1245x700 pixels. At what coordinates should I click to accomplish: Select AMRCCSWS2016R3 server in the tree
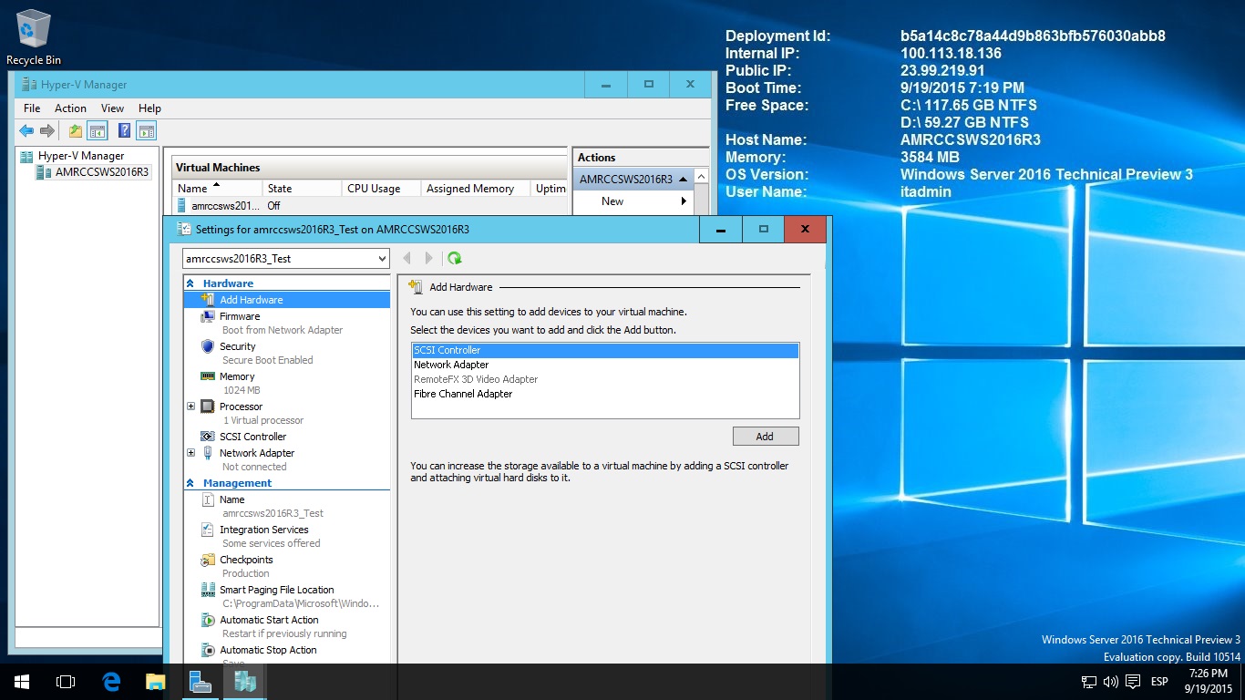click(x=100, y=171)
